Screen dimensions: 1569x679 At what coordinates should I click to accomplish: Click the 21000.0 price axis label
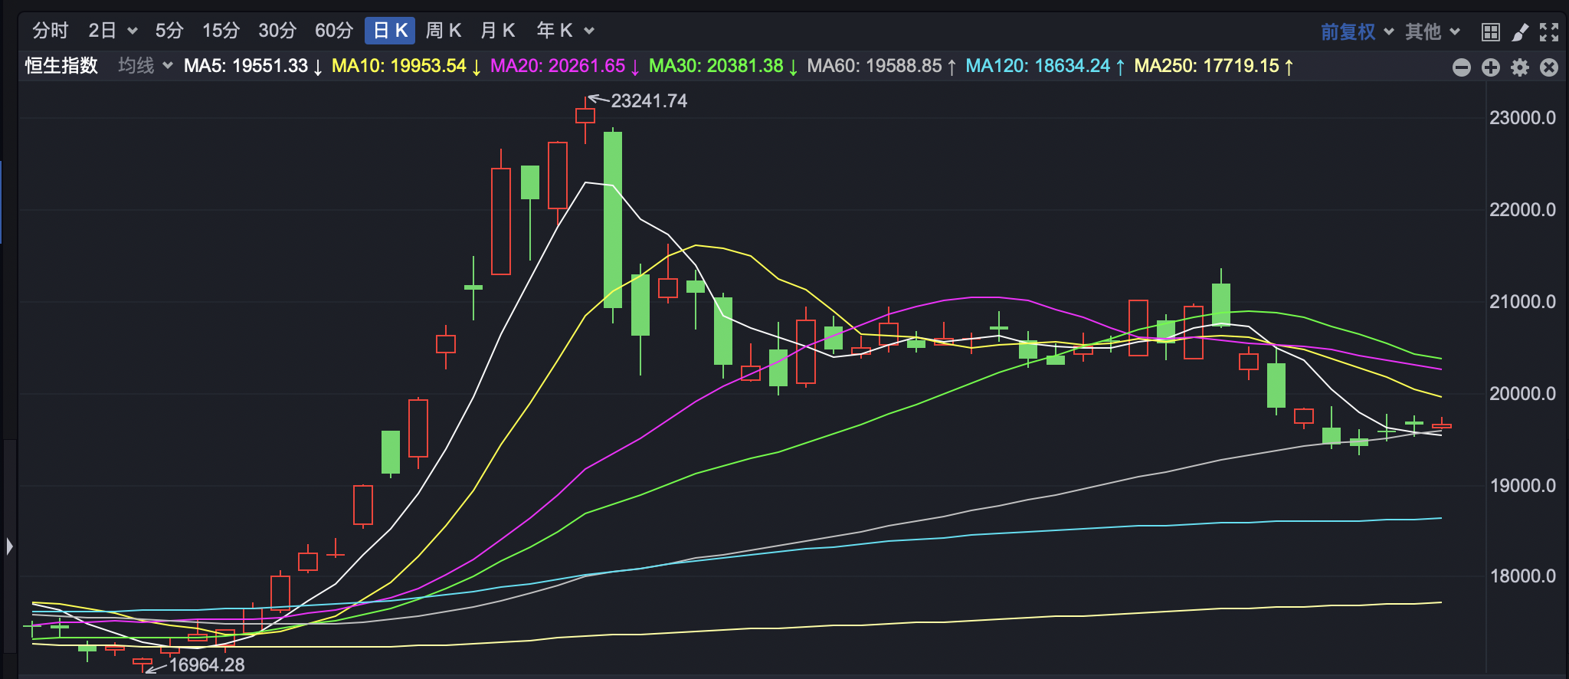click(1522, 302)
